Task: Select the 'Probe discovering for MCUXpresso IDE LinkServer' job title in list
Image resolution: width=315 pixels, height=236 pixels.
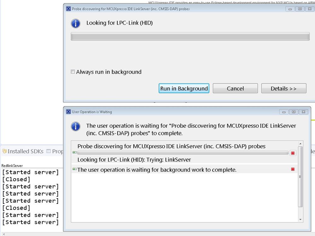Action: [171, 146]
